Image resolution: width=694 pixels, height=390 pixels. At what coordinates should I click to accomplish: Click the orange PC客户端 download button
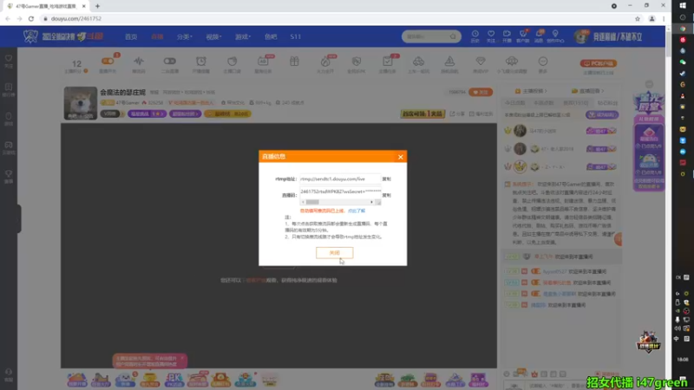click(599, 63)
